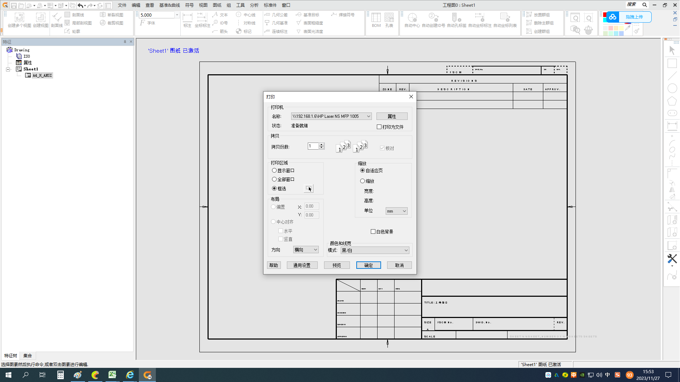Open the tools dropdown arrow in right sidebar
Image resolution: width=680 pixels, height=382 pixels.
(672, 266)
